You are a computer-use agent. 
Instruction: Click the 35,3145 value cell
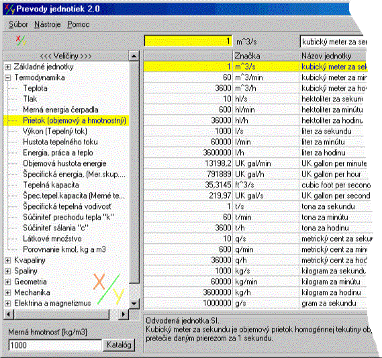(x=188, y=185)
